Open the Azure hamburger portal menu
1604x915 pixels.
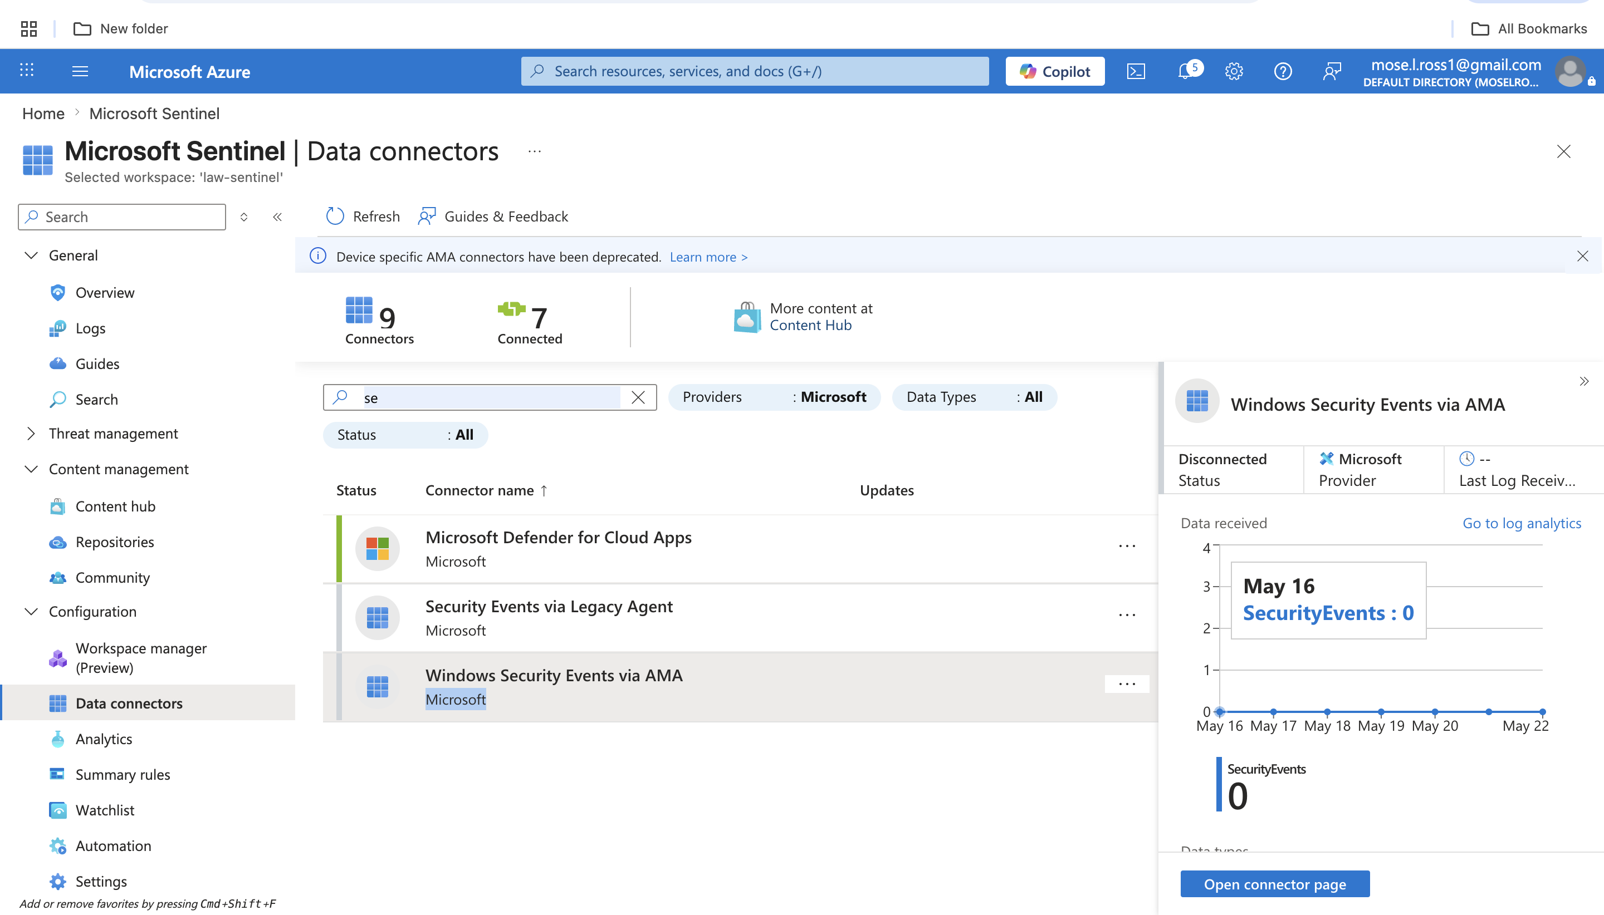click(x=80, y=71)
